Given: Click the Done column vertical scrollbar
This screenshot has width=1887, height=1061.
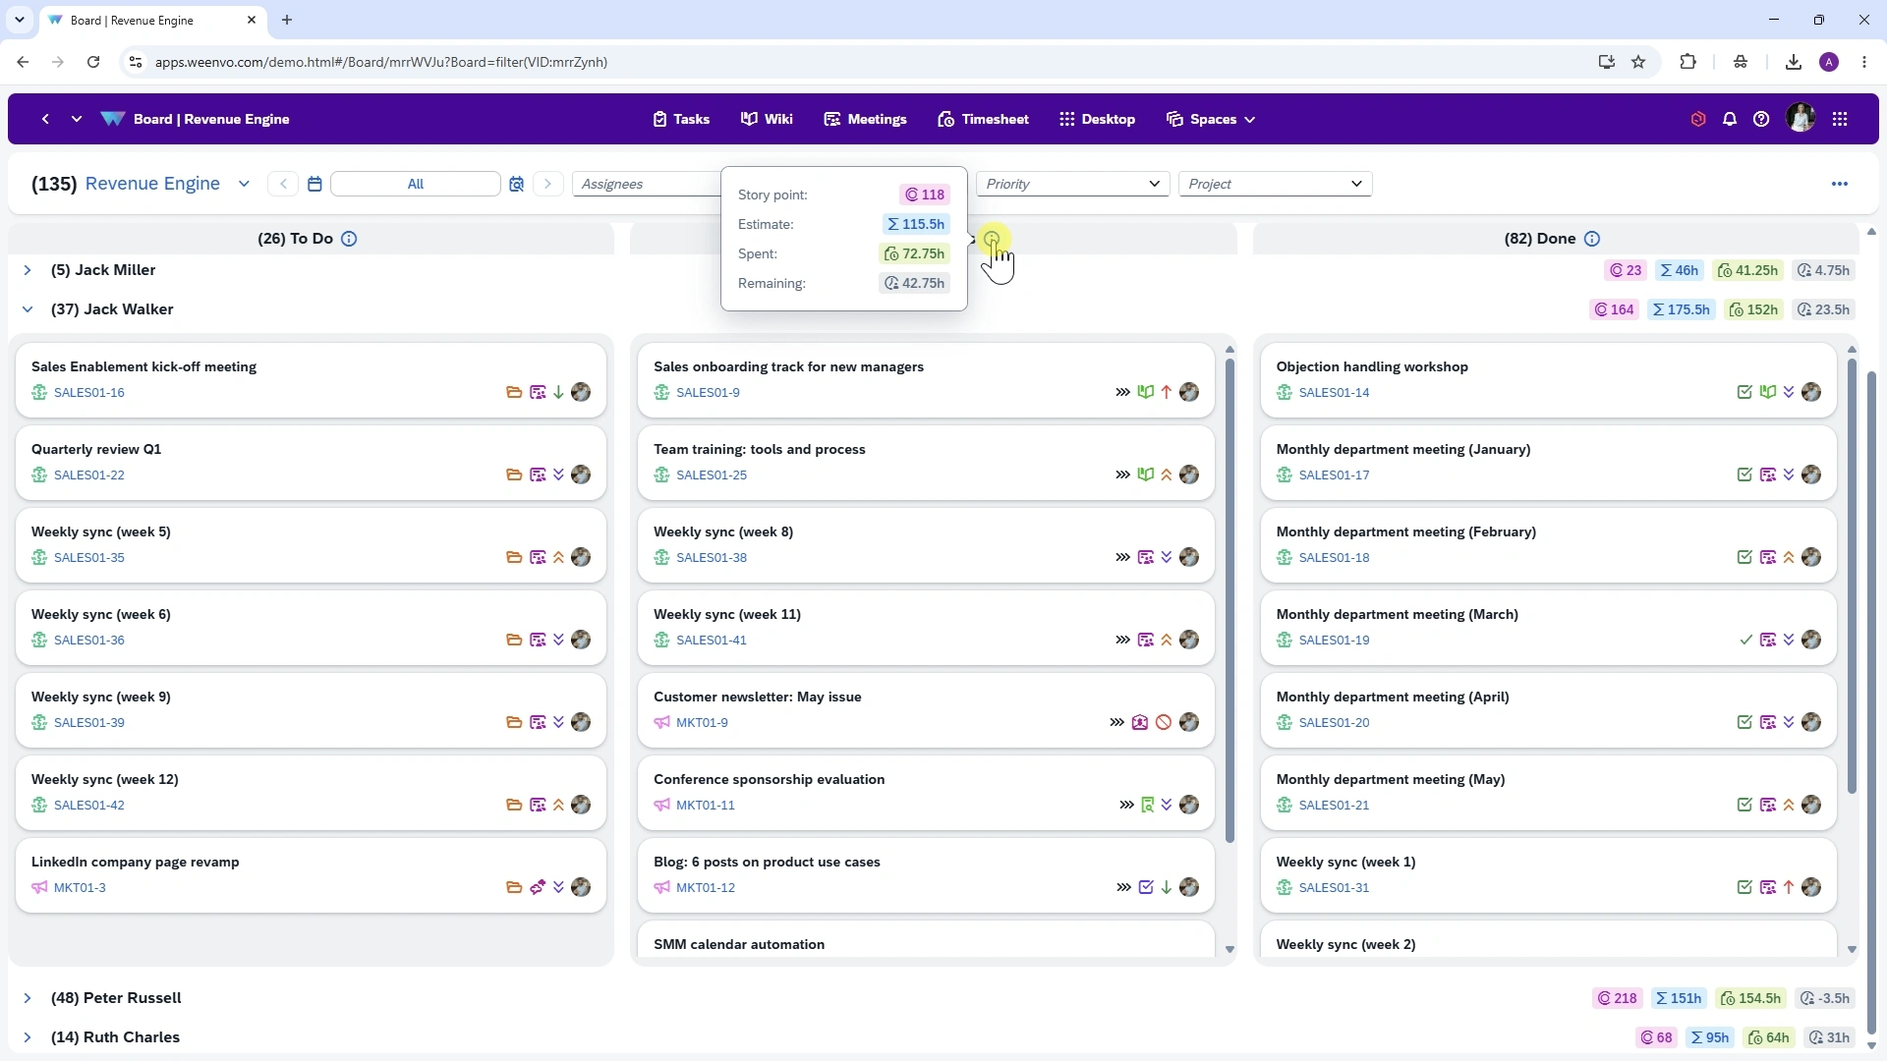Looking at the screenshot, I should tap(1852, 578).
